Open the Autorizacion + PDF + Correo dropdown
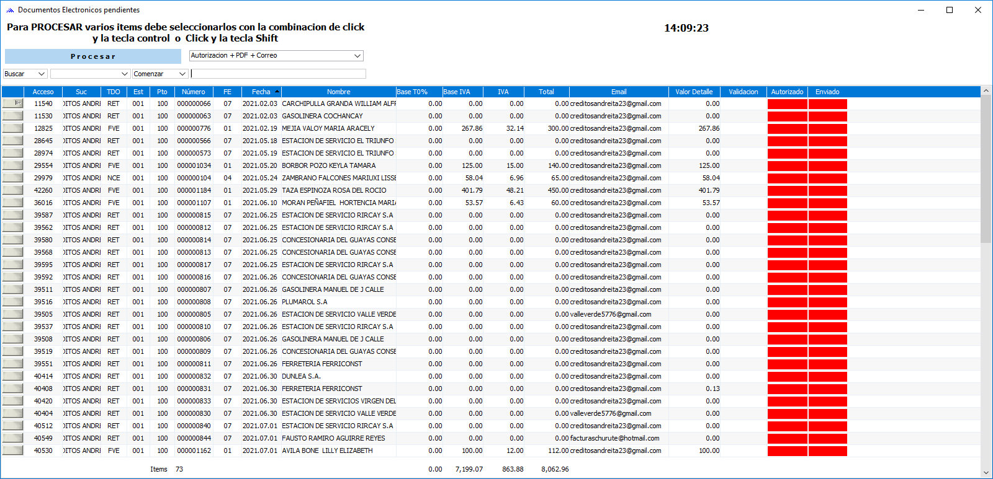Viewport: 993px width, 479px height. pyautogui.click(x=357, y=56)
